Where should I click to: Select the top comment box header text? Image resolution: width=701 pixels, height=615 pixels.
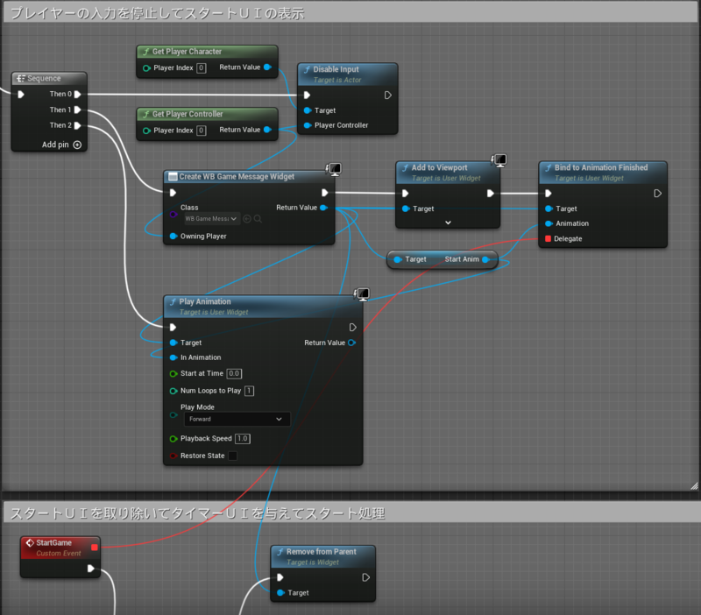[x=158, y=13]
